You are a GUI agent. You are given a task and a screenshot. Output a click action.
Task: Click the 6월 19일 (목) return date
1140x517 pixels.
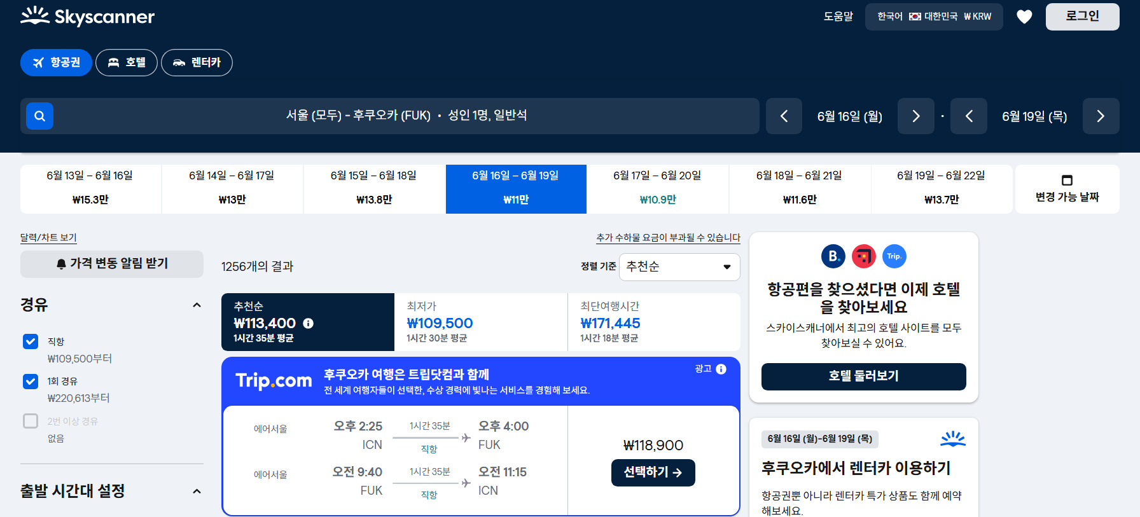tap(1034, 116)
